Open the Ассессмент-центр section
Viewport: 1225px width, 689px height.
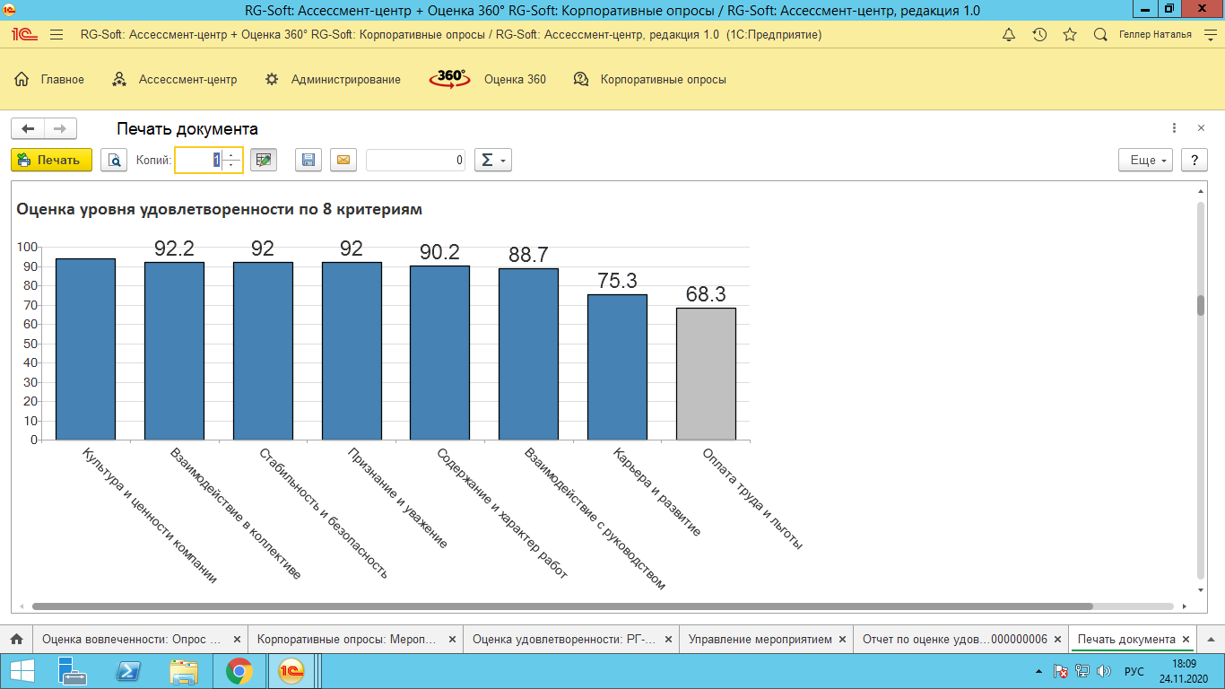(174, 79)
